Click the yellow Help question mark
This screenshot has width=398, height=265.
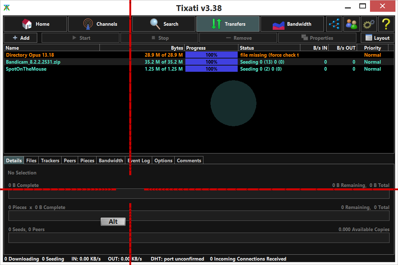385,24
